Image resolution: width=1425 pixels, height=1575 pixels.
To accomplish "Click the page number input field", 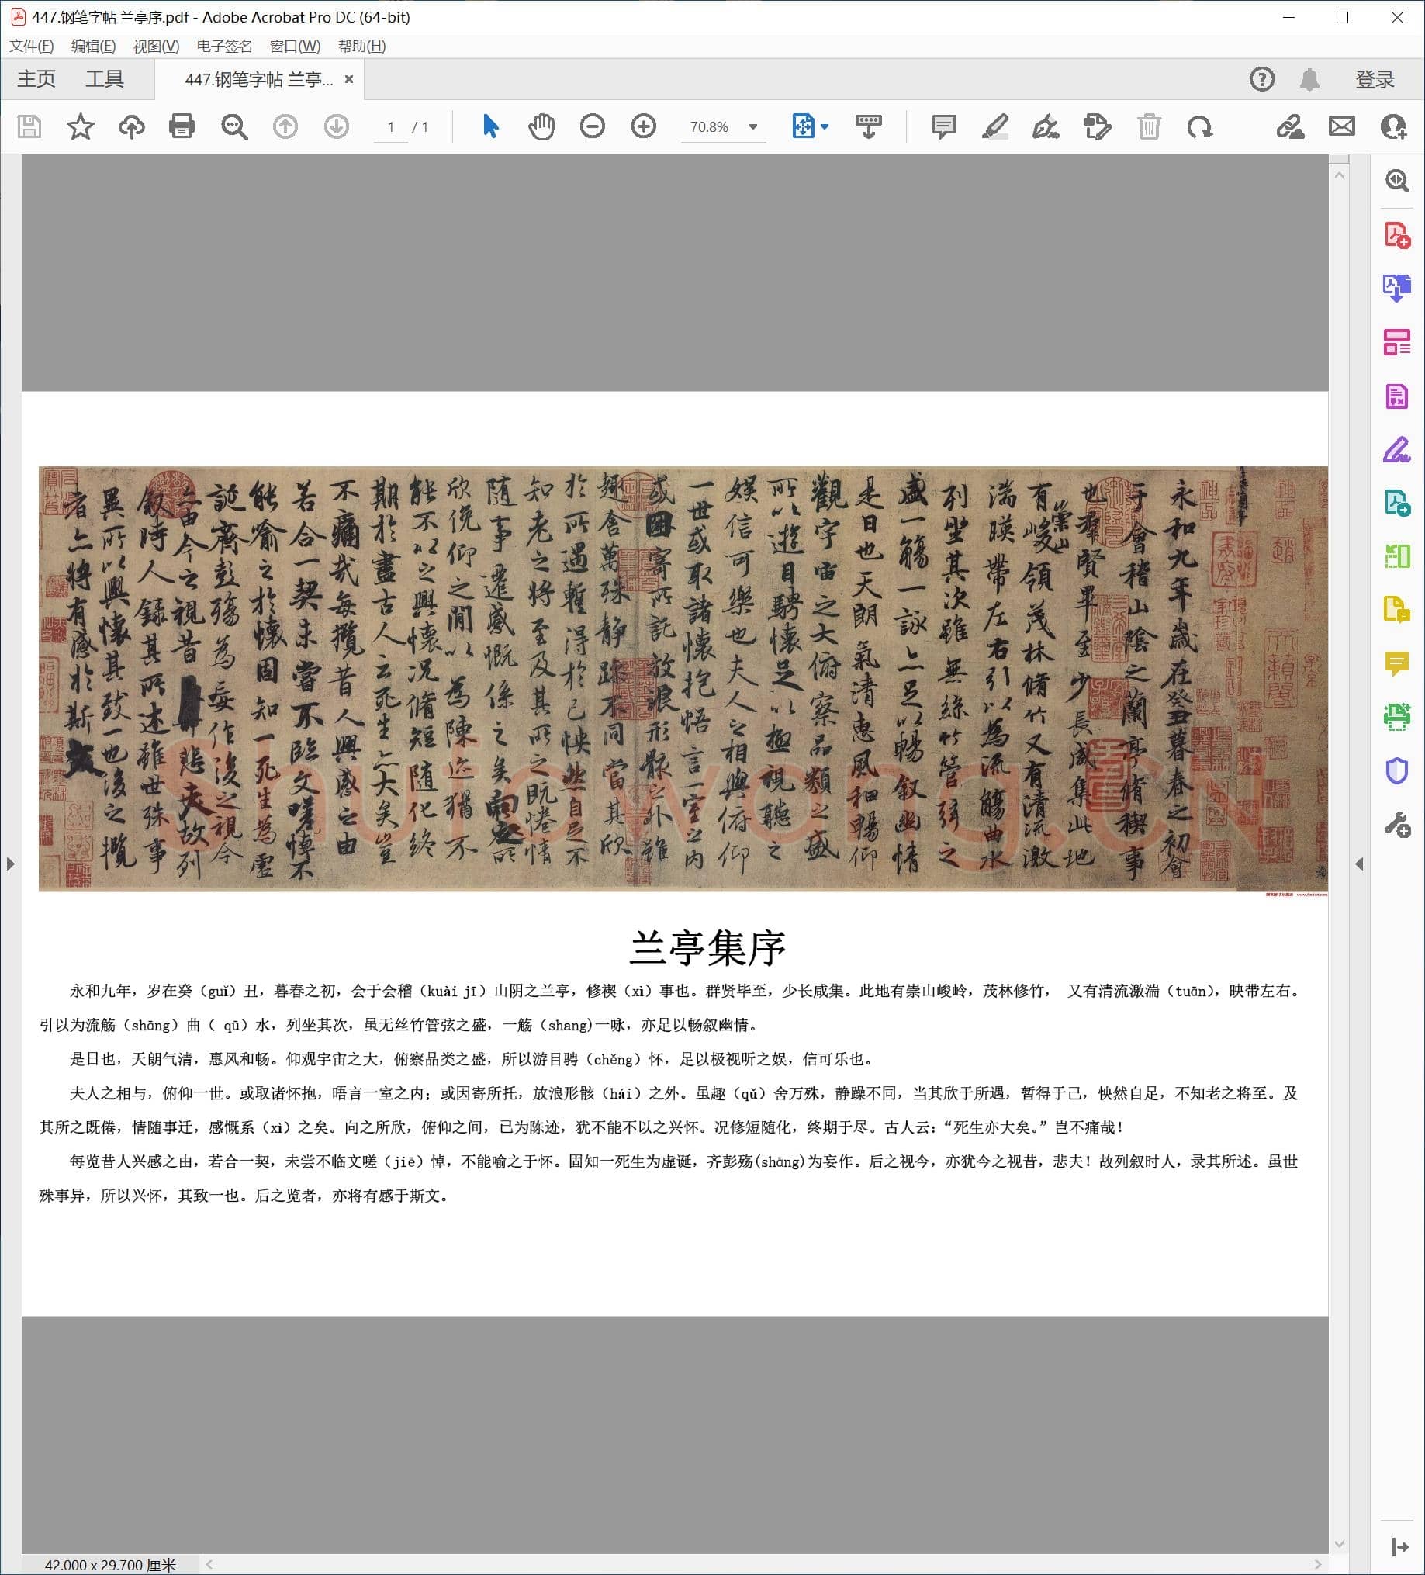I will click(x=391, y=126).
